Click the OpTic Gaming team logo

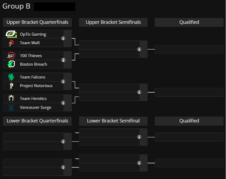pos(11,34)
